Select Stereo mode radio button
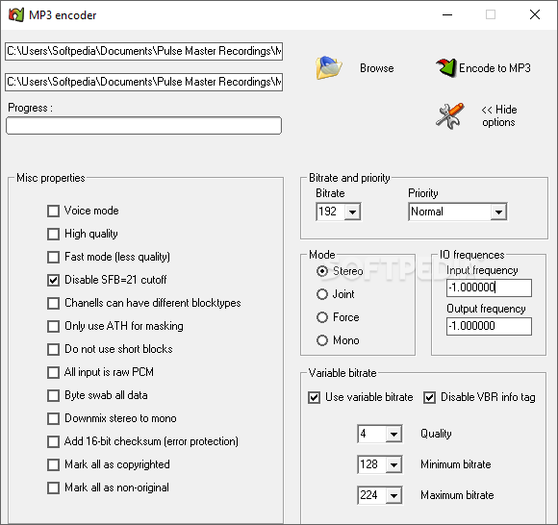 point(322,271)
